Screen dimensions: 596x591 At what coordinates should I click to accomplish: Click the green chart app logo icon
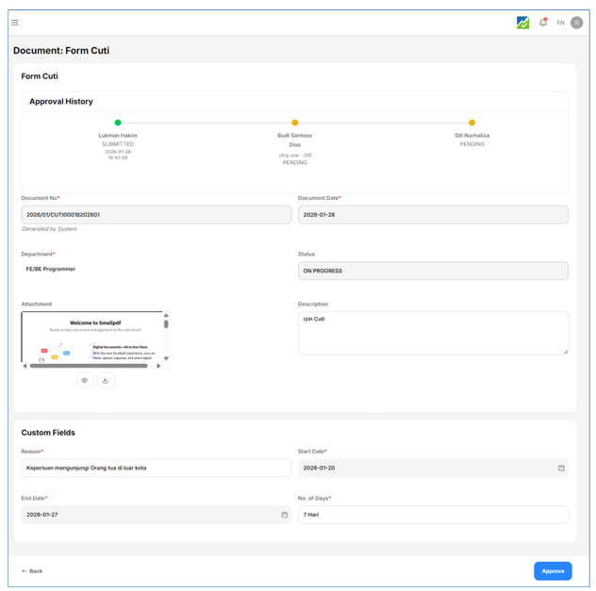[x=522, y=23]
